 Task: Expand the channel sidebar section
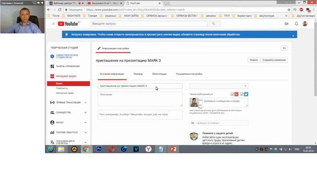click(86, 123)
